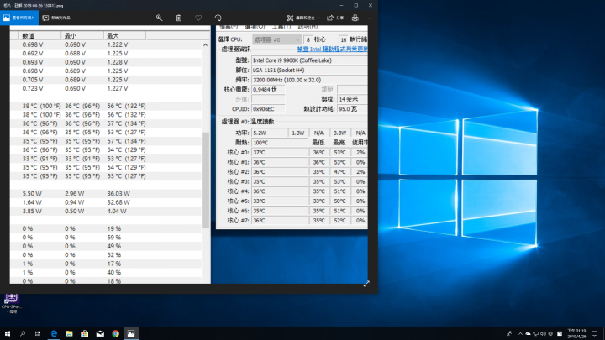Click the 100°C Tj. Max value

280,143
